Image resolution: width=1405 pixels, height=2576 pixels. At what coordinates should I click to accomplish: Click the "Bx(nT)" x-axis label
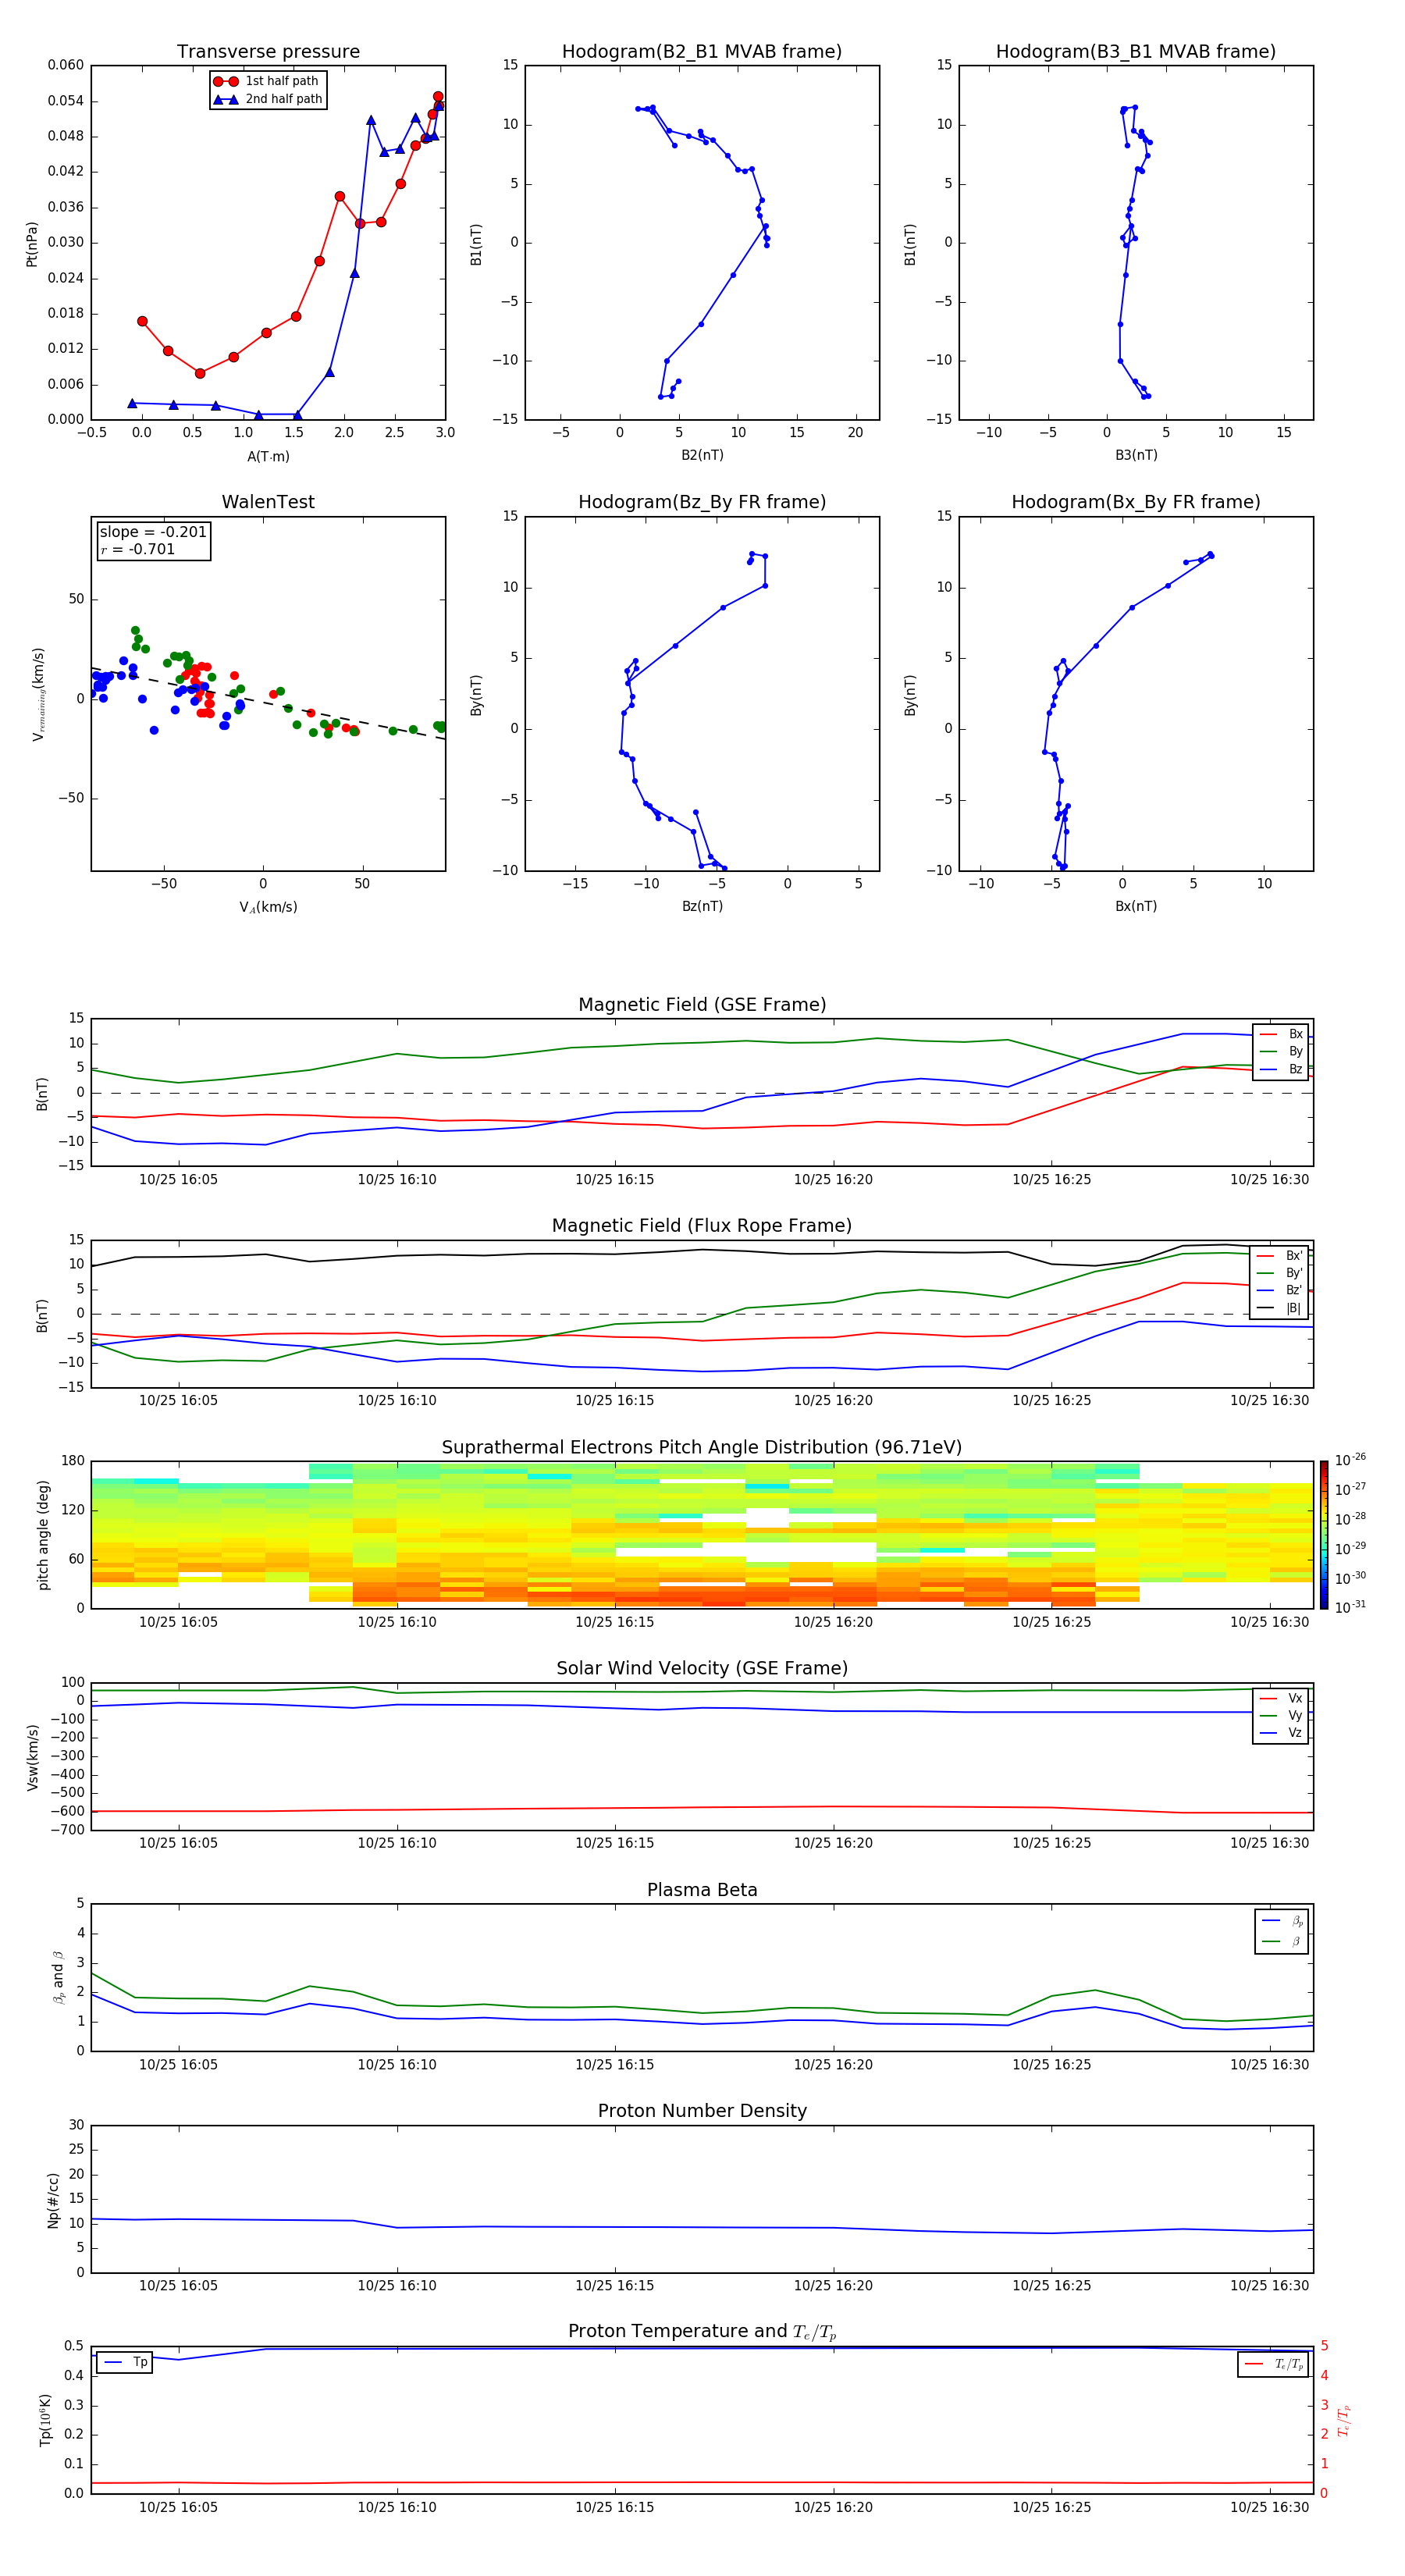click(1136, 906)
